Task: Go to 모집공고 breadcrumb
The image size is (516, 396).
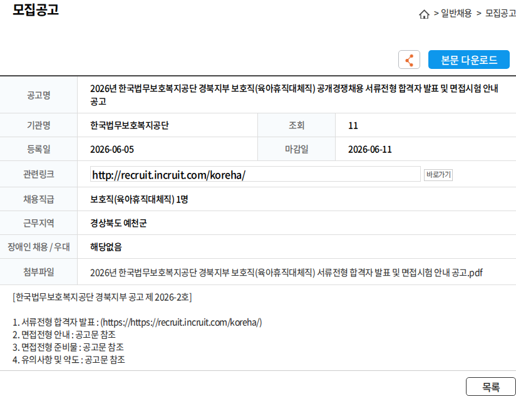Action: (x=500, y=14)
